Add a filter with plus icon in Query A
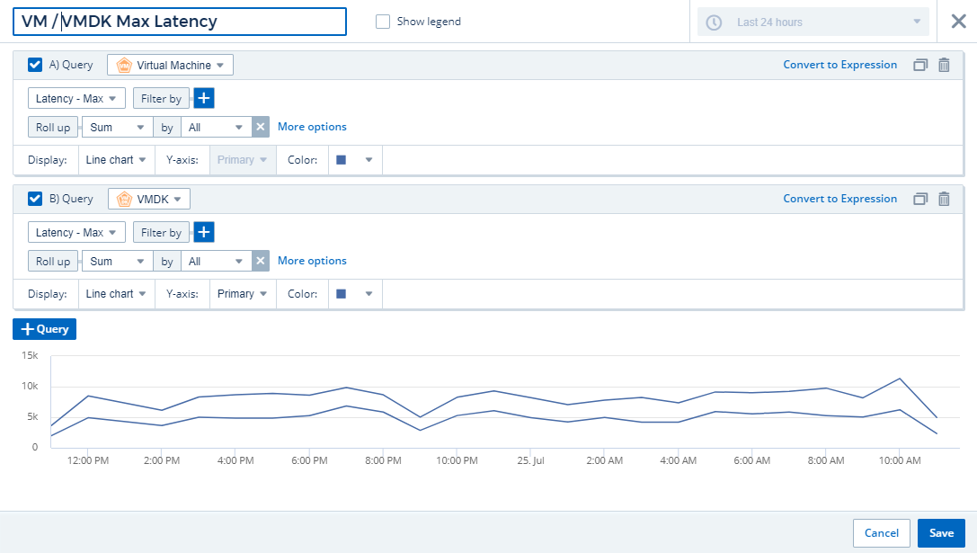977x553 pixels. tap(204, 99)
